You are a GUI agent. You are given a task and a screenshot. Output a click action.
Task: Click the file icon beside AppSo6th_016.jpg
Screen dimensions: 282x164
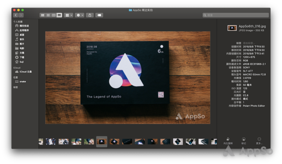pos(232,28)
